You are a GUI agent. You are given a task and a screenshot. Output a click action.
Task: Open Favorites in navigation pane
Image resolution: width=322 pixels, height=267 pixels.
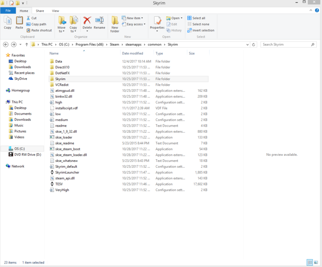coord(15,55)
